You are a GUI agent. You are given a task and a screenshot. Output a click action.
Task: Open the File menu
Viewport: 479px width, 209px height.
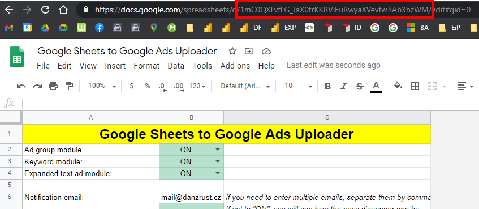click(43, 66)
